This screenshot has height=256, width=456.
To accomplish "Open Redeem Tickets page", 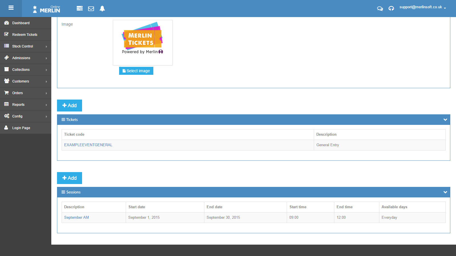I will pos(26,35).
